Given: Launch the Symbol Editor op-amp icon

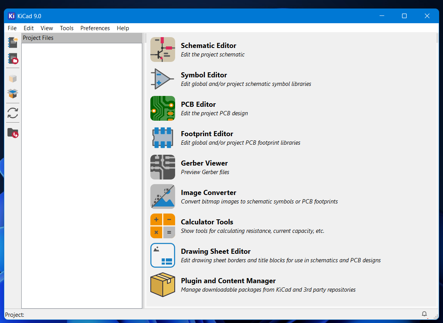Looking at the screenshot, I should pyautogui.click(x=163, y=79).
